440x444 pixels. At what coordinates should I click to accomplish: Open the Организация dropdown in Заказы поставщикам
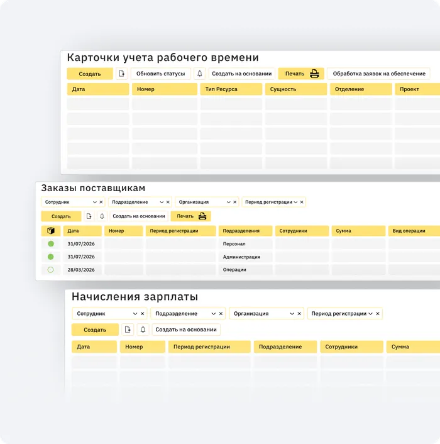click(x=228, y=202)
